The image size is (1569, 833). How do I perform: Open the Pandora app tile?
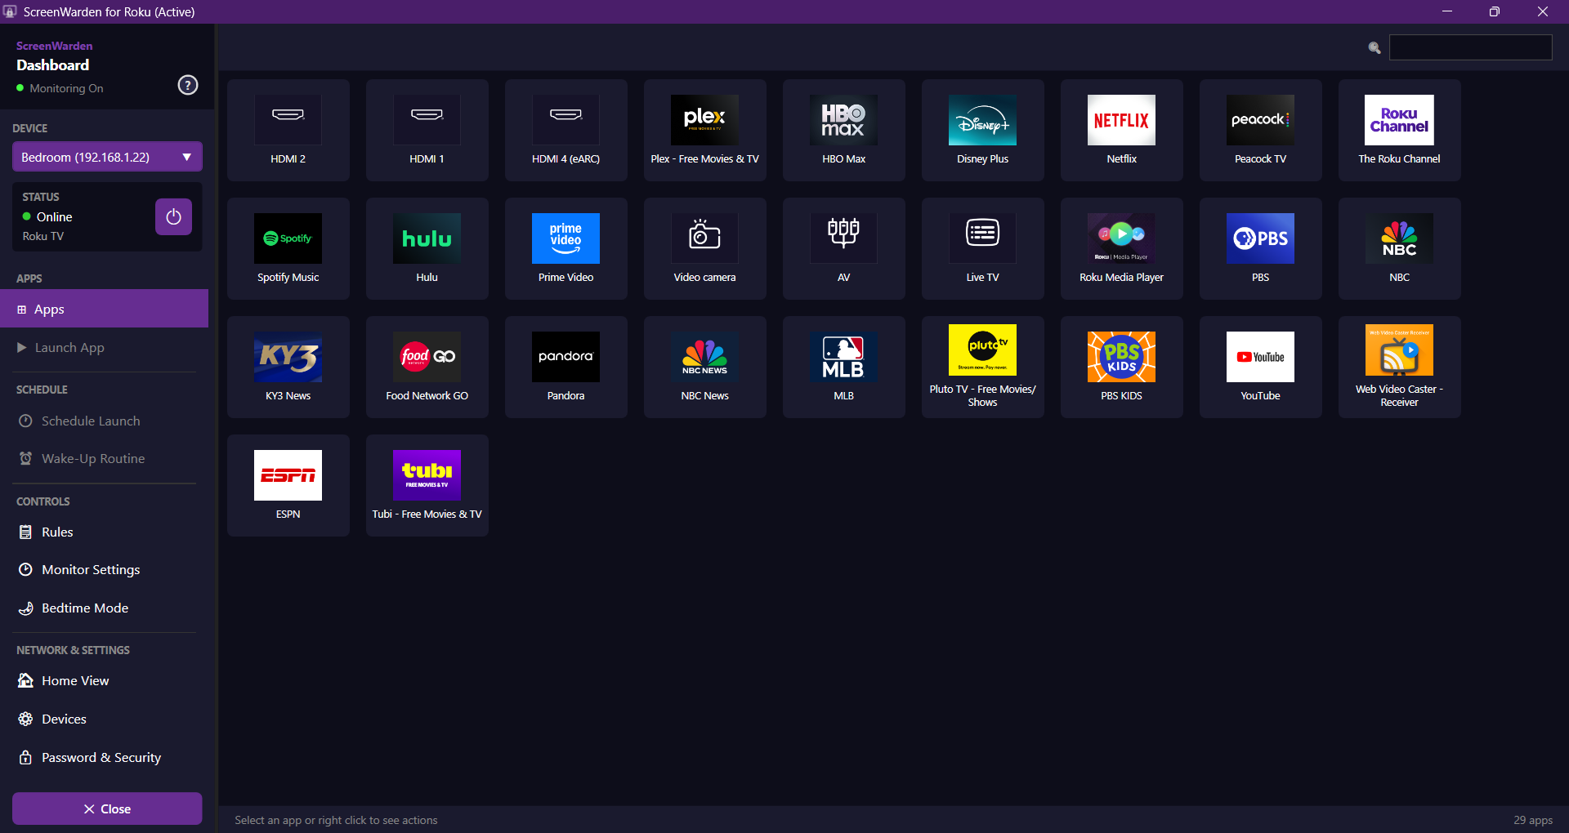[565, 367]
